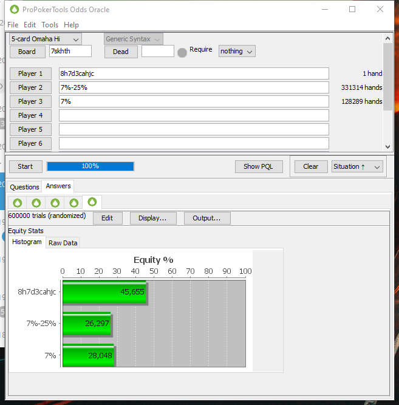Click the '331314 hands' count text

(361, 87)
